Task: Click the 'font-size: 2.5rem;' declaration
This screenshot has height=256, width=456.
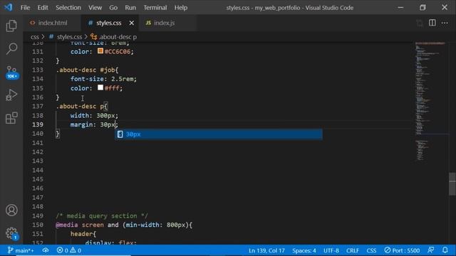Action: coord(103,79)
